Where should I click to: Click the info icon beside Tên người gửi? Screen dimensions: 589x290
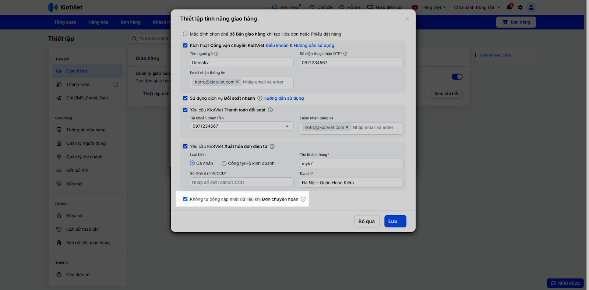216,54
